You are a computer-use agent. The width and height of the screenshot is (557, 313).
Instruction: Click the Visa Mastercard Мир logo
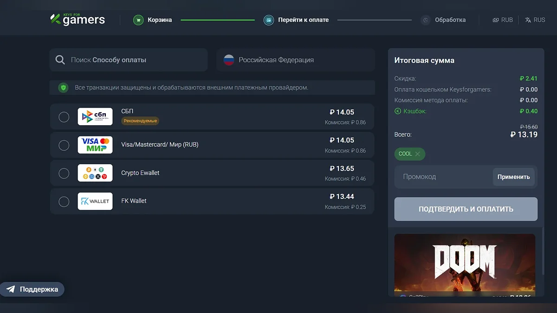click(x=95, y=145)
